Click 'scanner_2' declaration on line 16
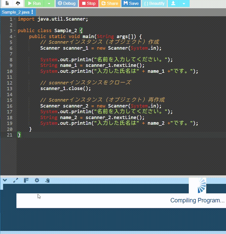Image resolution: width=226 pixels, height=234 pixels. coord(76,106)
